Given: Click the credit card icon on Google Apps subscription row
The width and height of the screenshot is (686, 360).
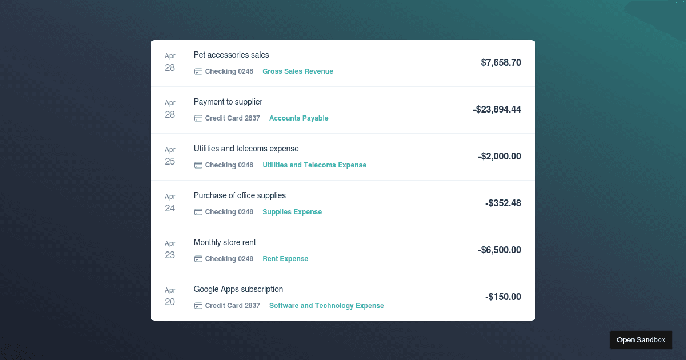Looking at the screenshot, I should click(198, 305).
